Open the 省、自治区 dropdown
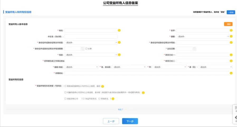 point(129,67)
